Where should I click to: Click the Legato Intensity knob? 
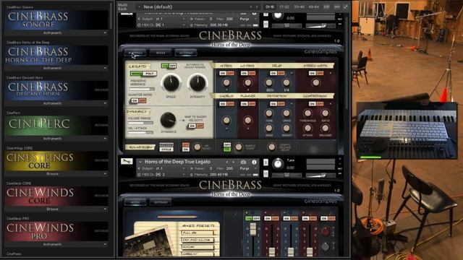[197, 83]
